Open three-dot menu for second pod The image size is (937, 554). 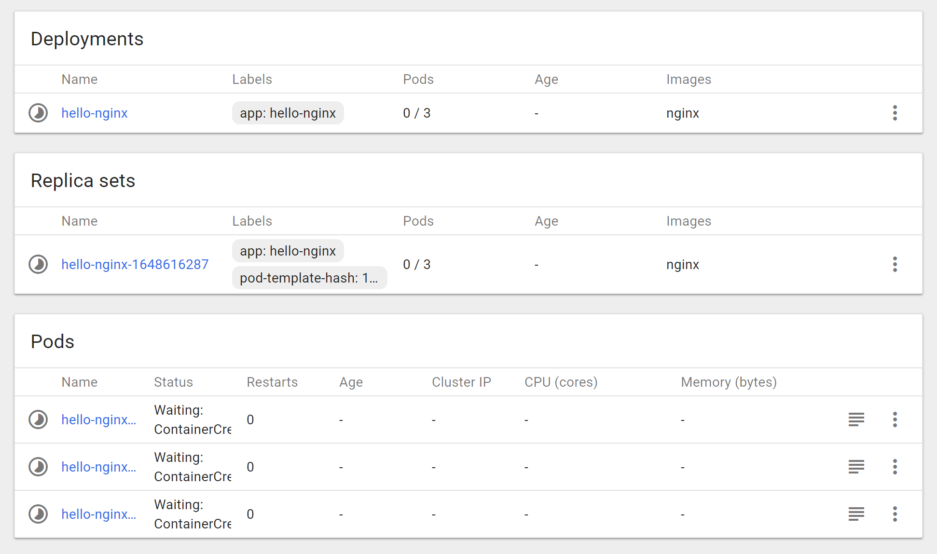895,467
